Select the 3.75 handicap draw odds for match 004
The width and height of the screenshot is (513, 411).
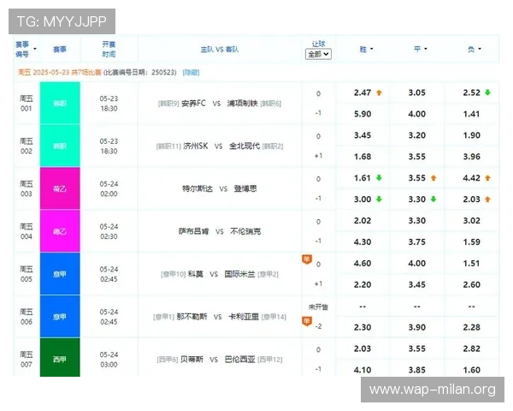pyautogui.click(x=417, y=241)
